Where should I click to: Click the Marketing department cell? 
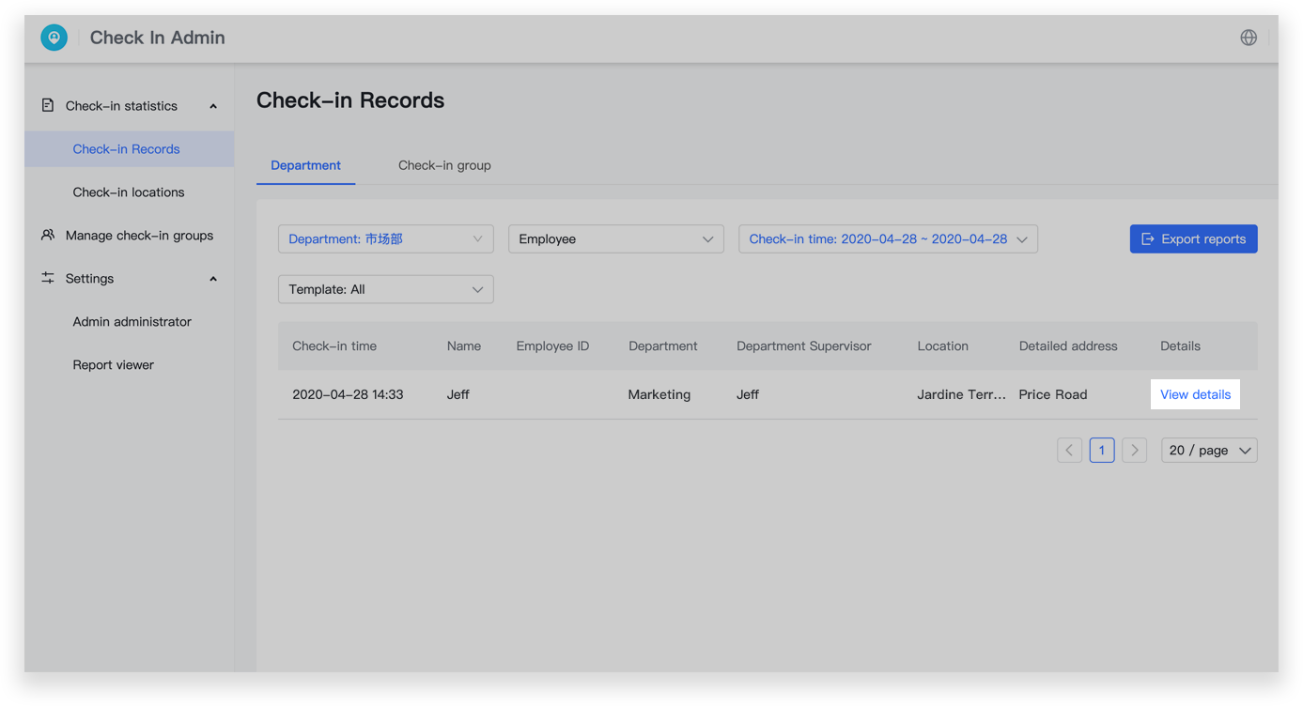coord(659,394)
